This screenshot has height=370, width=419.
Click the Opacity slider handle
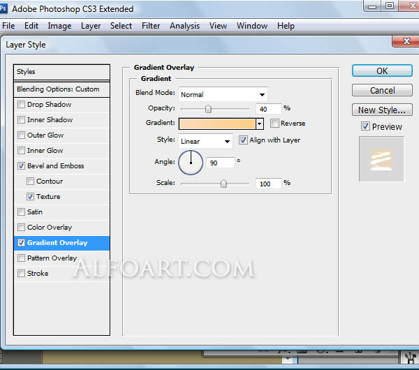pos(208,109)
